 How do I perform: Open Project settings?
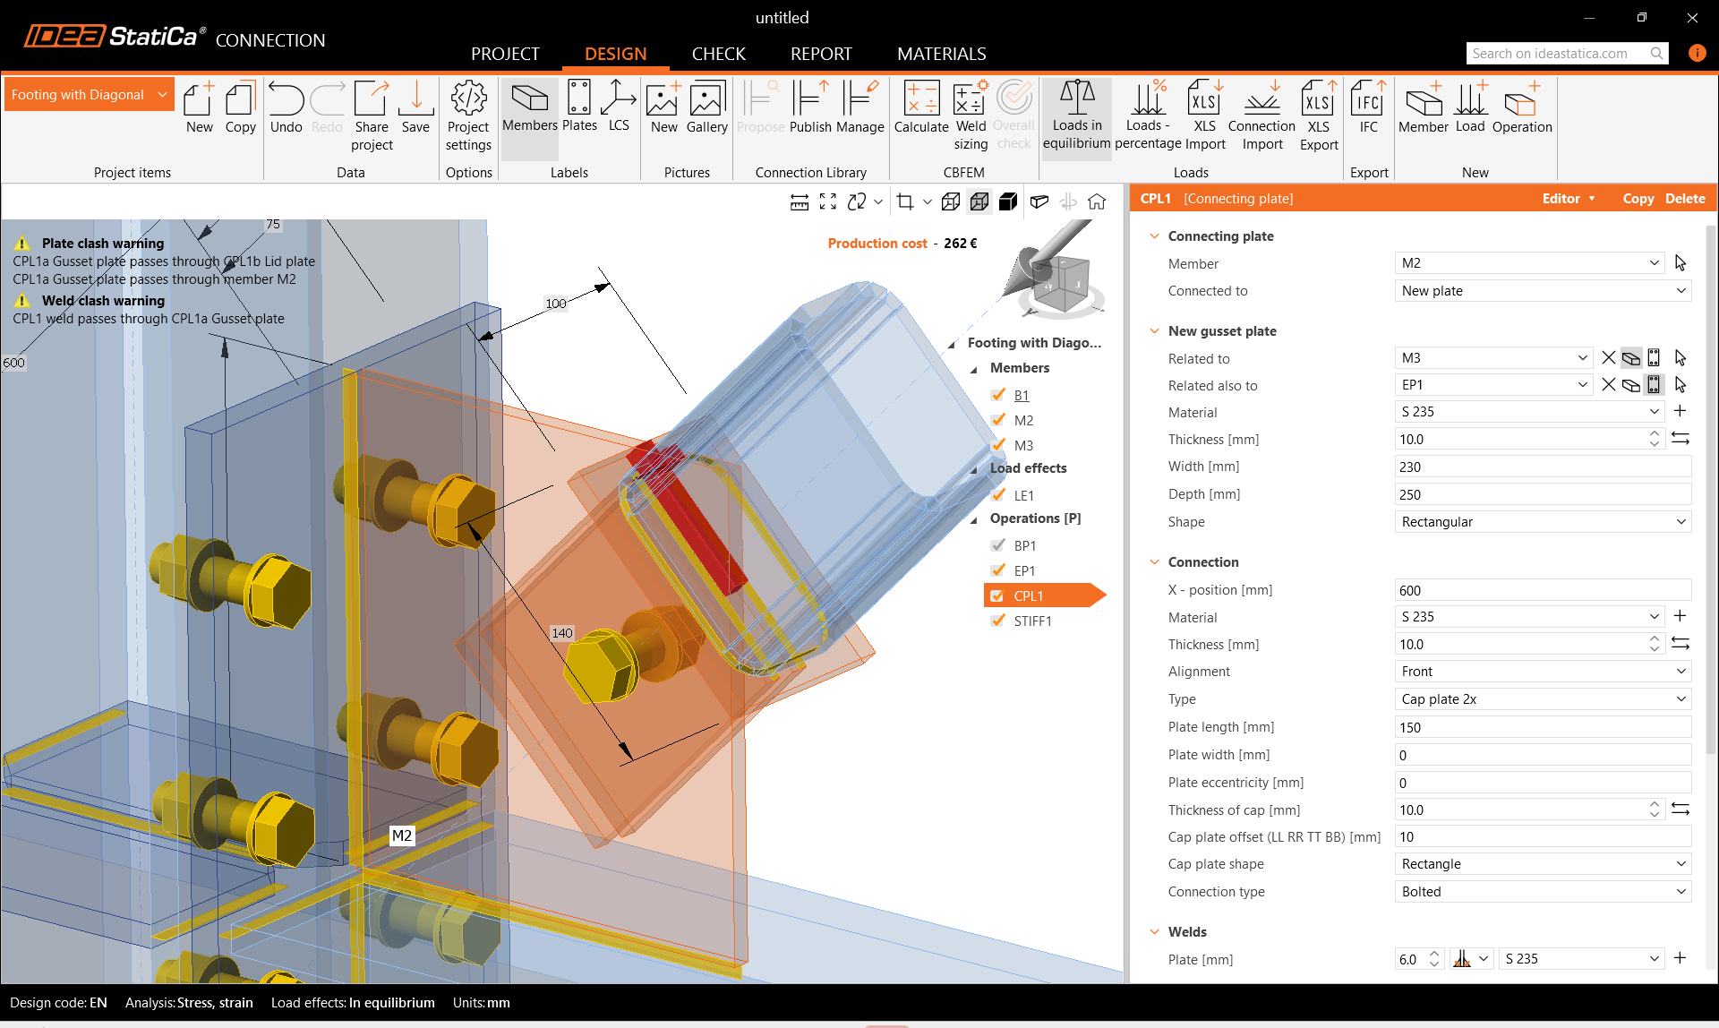tap(468, 116)
